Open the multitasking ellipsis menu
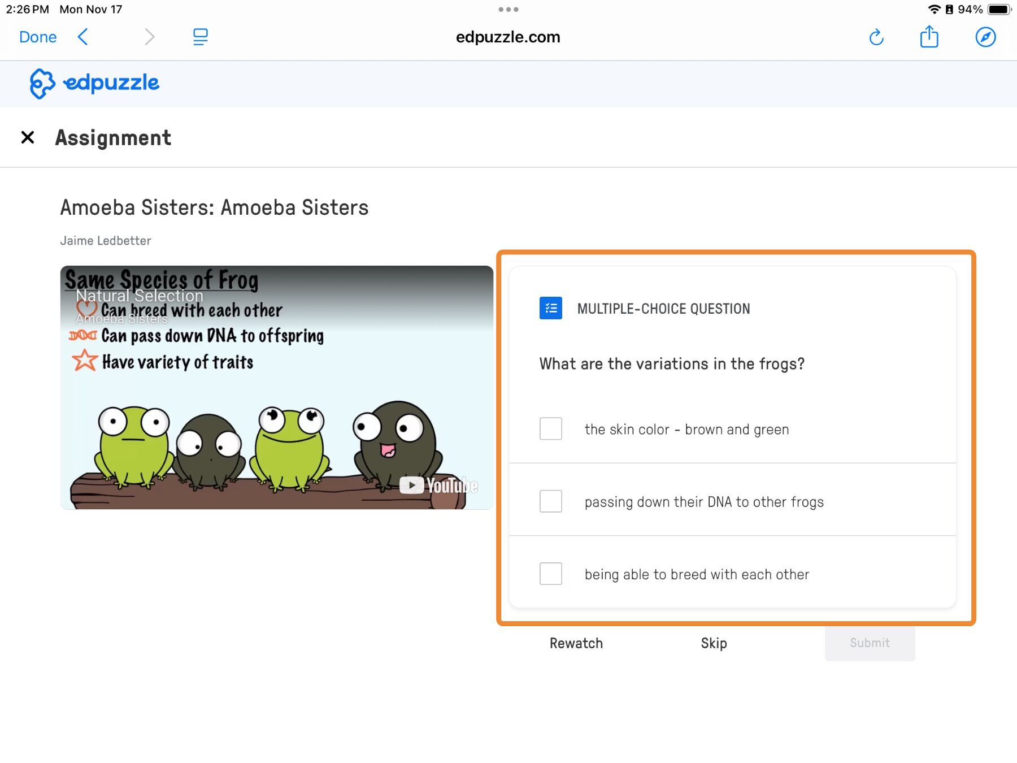 [x=508, y=8]
